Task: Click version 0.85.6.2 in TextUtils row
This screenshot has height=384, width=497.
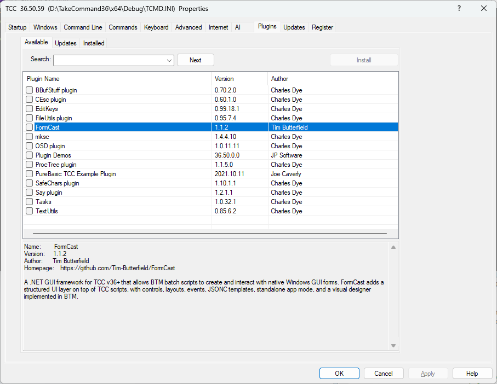Action: point(225,211)
